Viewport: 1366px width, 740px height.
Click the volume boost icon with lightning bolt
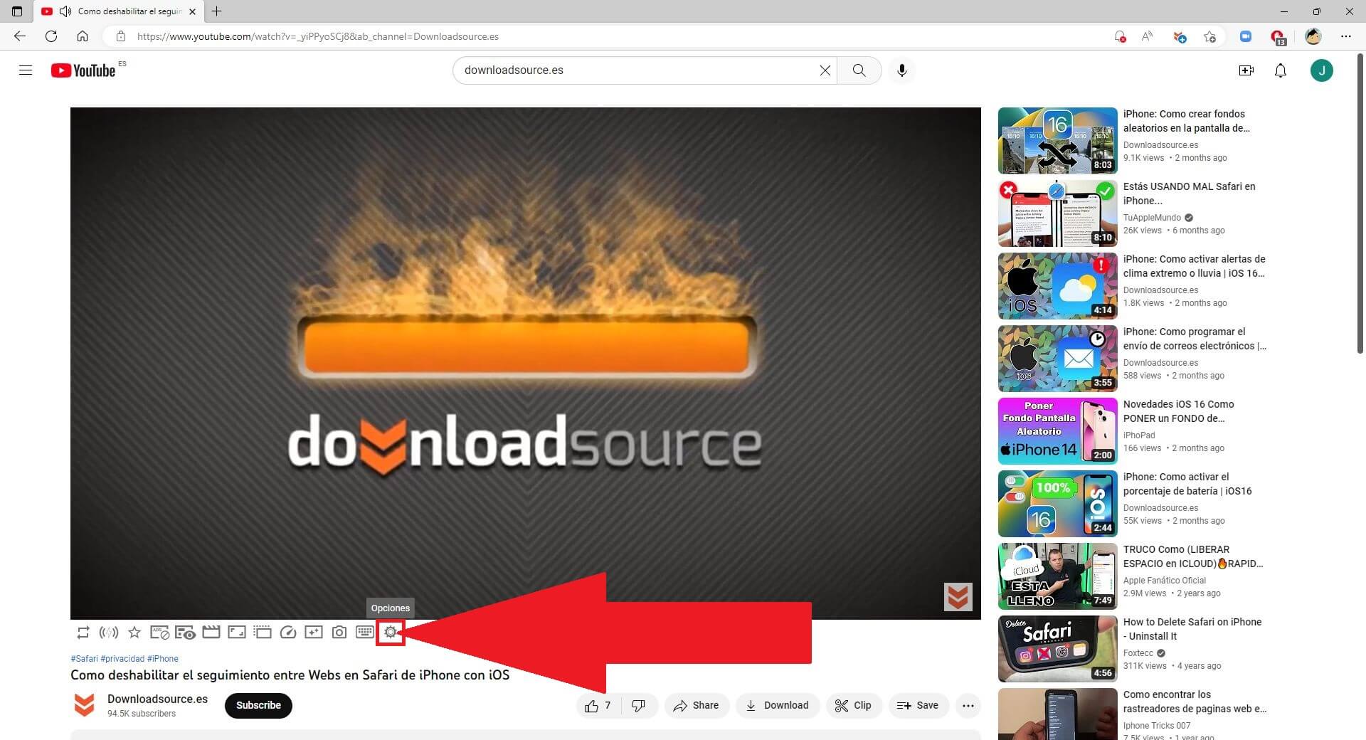click(109, 632)
